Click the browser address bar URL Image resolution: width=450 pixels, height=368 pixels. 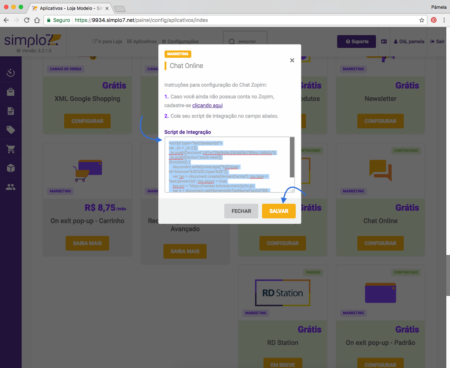point(141,20)
